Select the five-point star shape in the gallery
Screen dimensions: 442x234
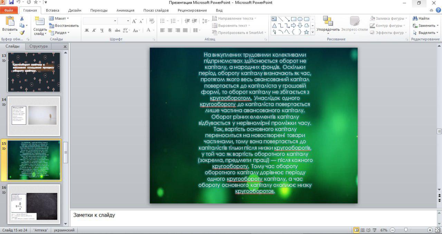coord(306,32)
